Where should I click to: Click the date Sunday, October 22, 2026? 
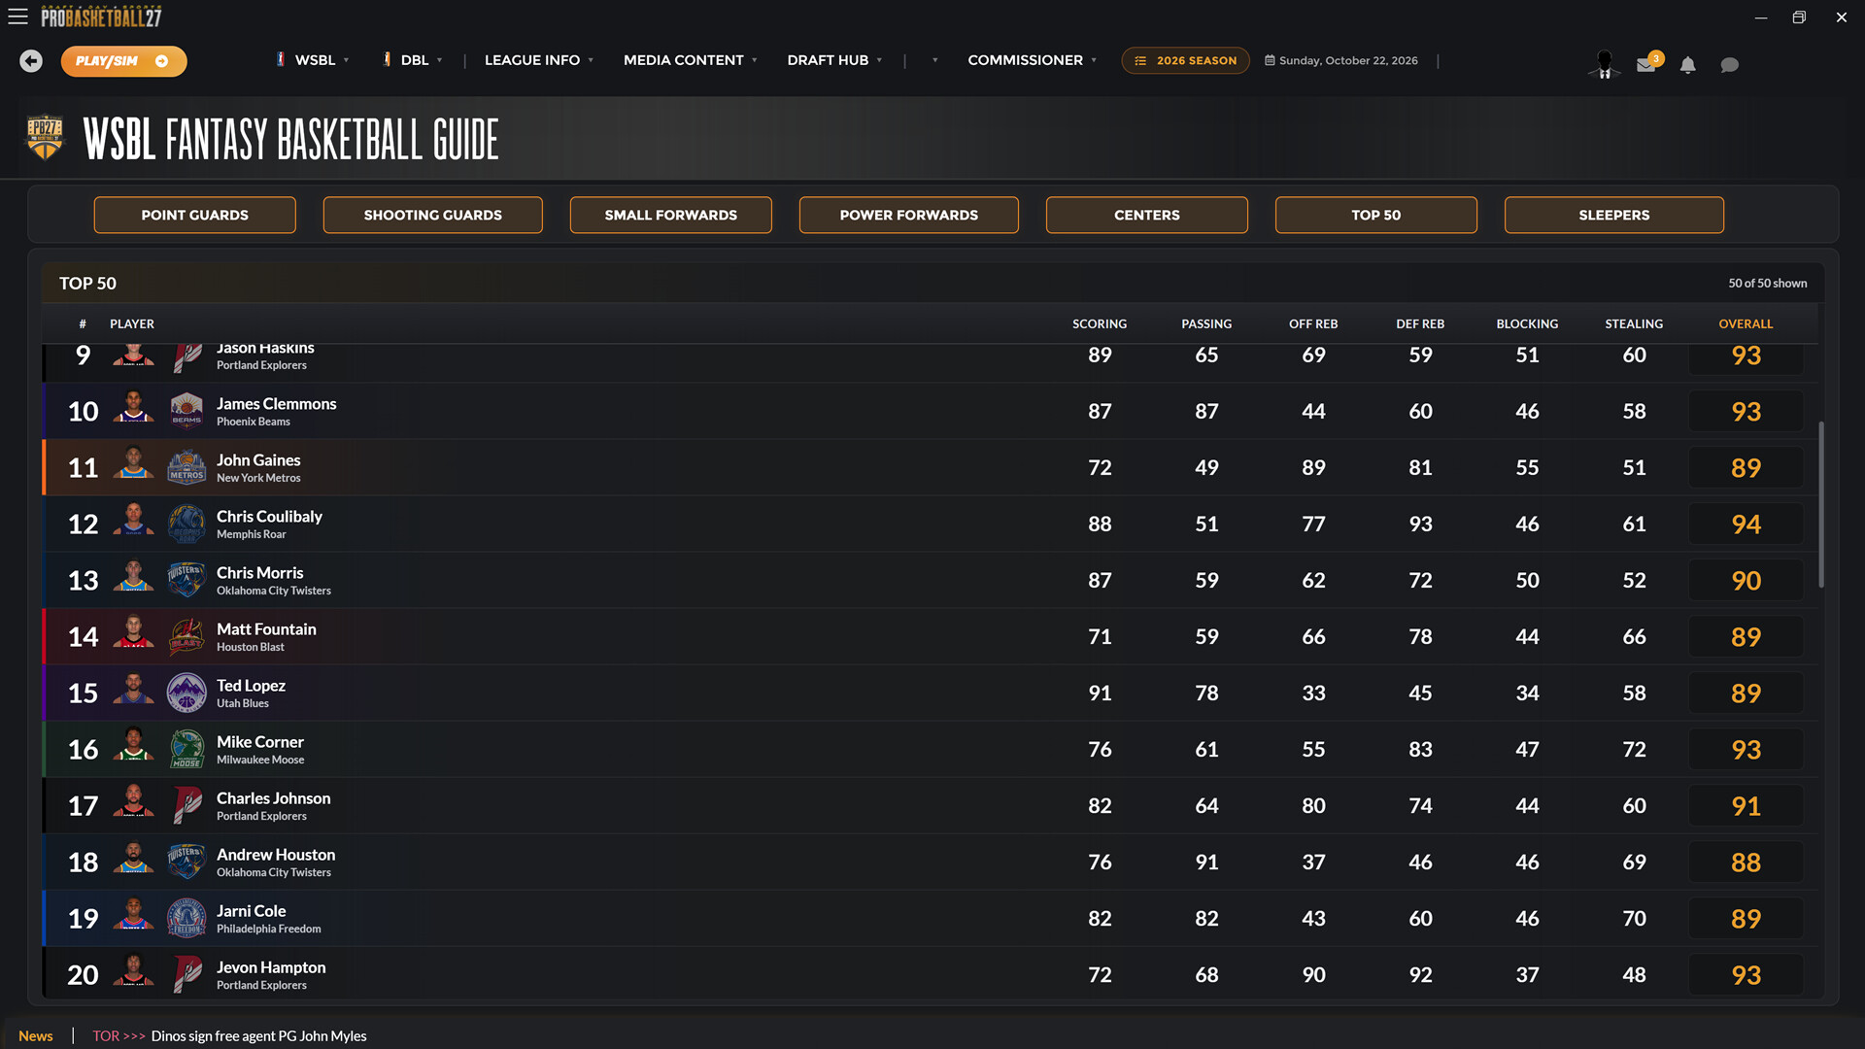(x=1348, y=60)
